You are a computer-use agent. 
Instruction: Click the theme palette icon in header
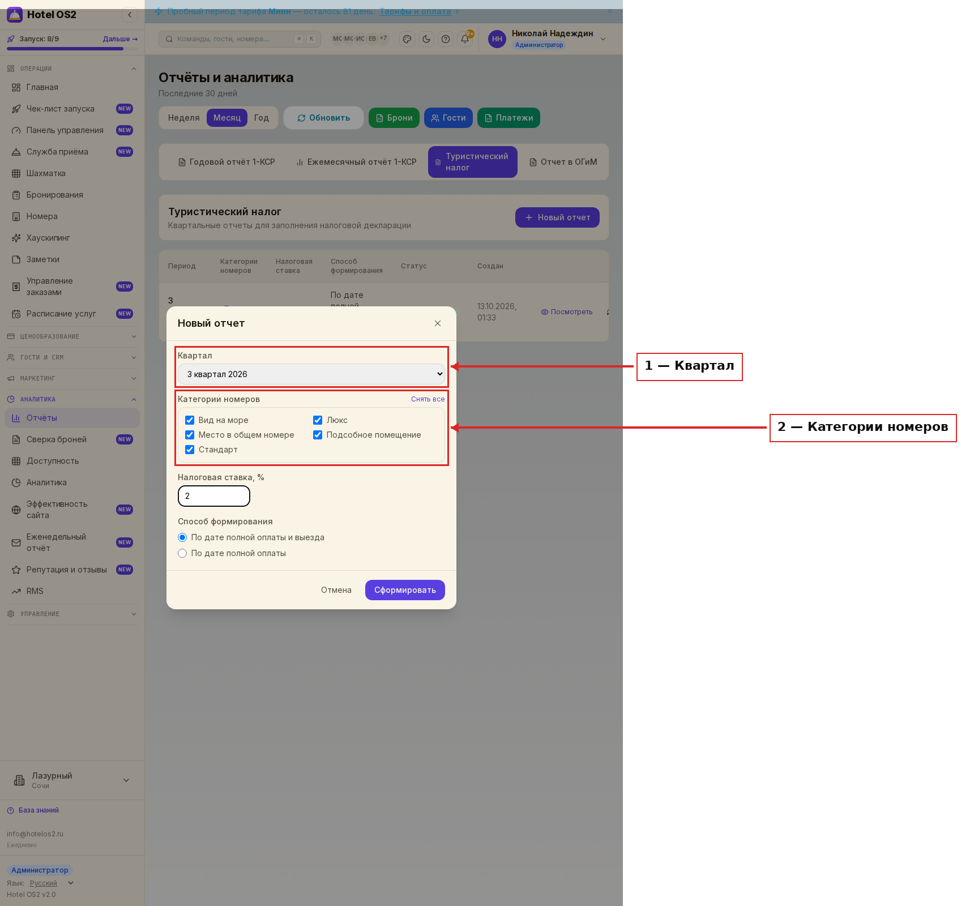407,39
